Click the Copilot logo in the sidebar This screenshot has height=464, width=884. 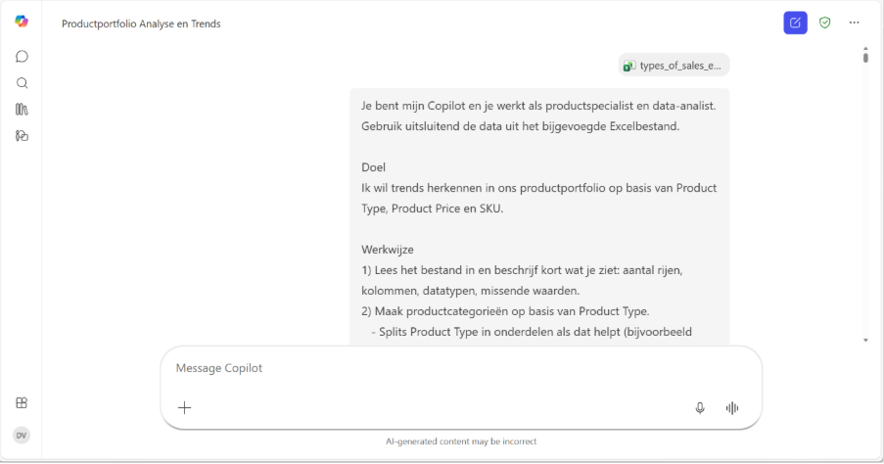tap(22, 22)
